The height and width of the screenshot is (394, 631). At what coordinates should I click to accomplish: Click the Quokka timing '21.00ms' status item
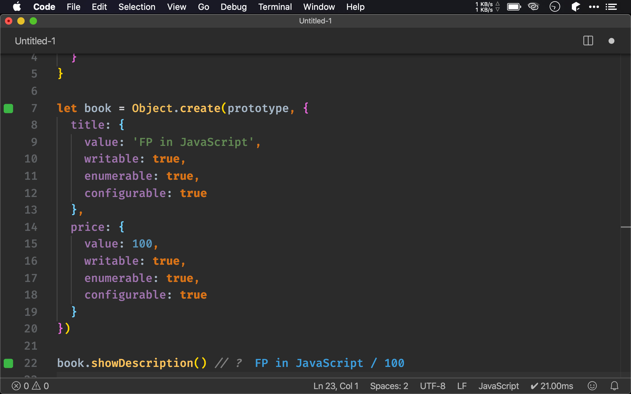click(x=552, y=386)
